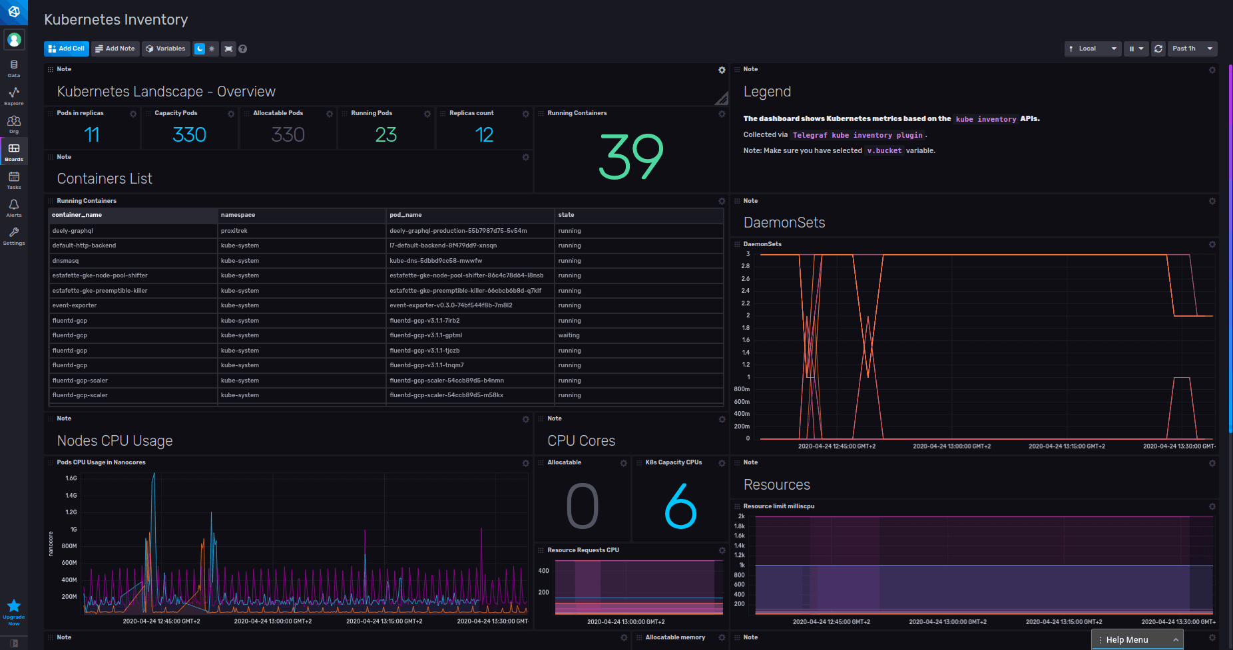Select Boards in the navigation menu
The image size is (1233, 650).
coord(13,152)
